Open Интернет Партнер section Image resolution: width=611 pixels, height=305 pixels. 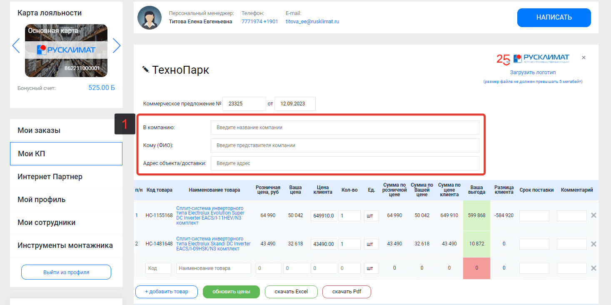tap(66, 177)
